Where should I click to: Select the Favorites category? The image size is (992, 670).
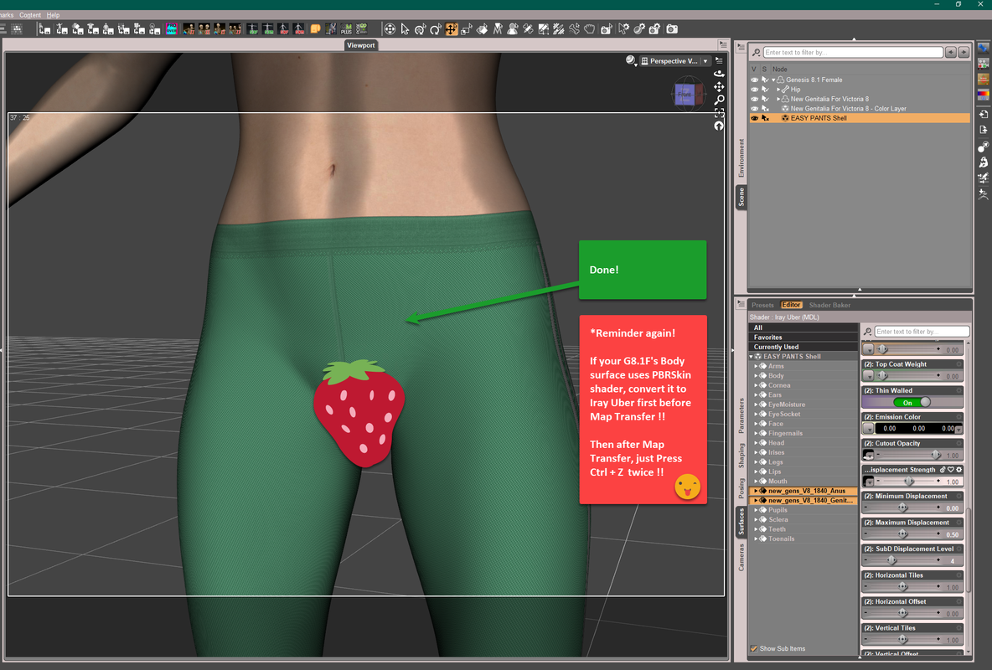(802, 338)
